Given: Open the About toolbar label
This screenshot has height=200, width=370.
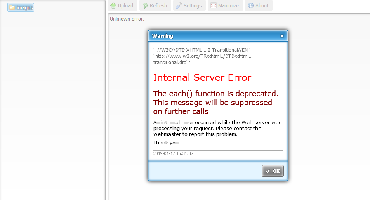Looking at the screenshot, I should pyautogui.click(x=262, y=6).
